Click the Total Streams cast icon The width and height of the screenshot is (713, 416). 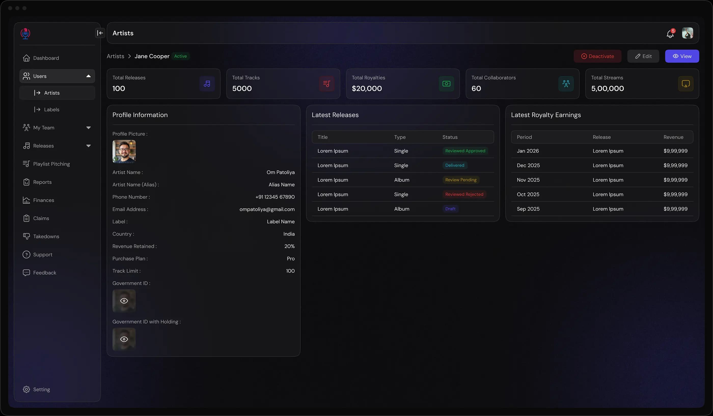click(685, 84)
